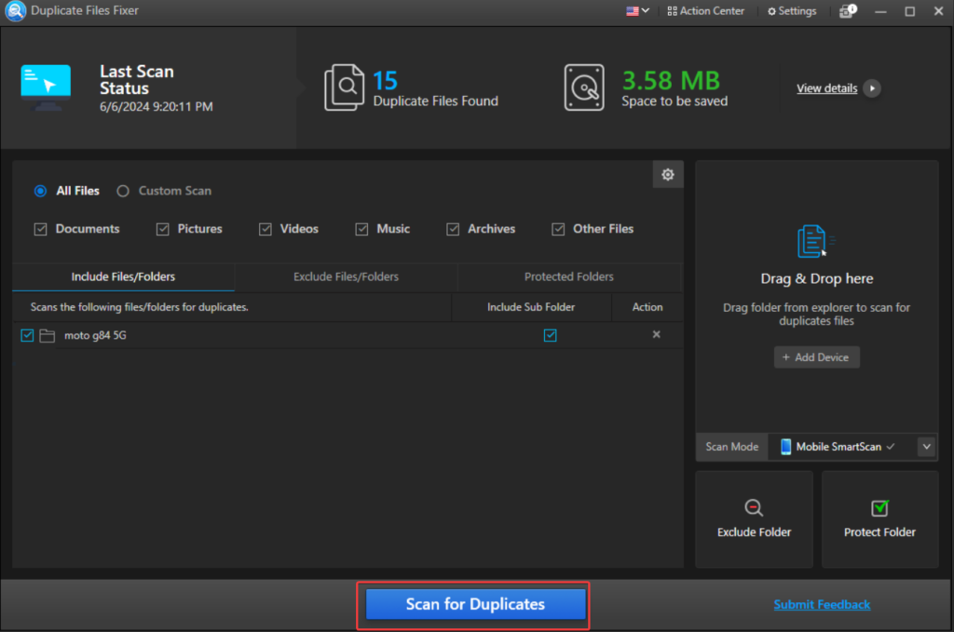954x632 pixels.
Task: Open Settings from the title bar
Action: [x=791, y=11]
